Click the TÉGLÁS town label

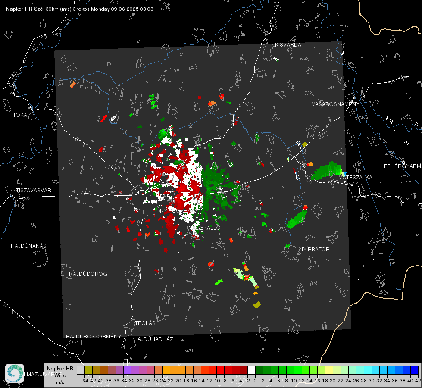pos(145,323)
